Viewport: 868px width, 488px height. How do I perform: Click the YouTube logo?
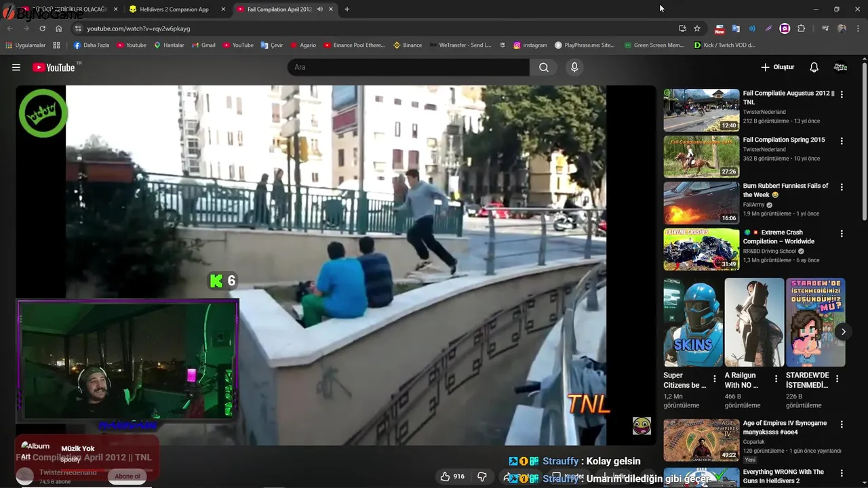coord(54,67)
